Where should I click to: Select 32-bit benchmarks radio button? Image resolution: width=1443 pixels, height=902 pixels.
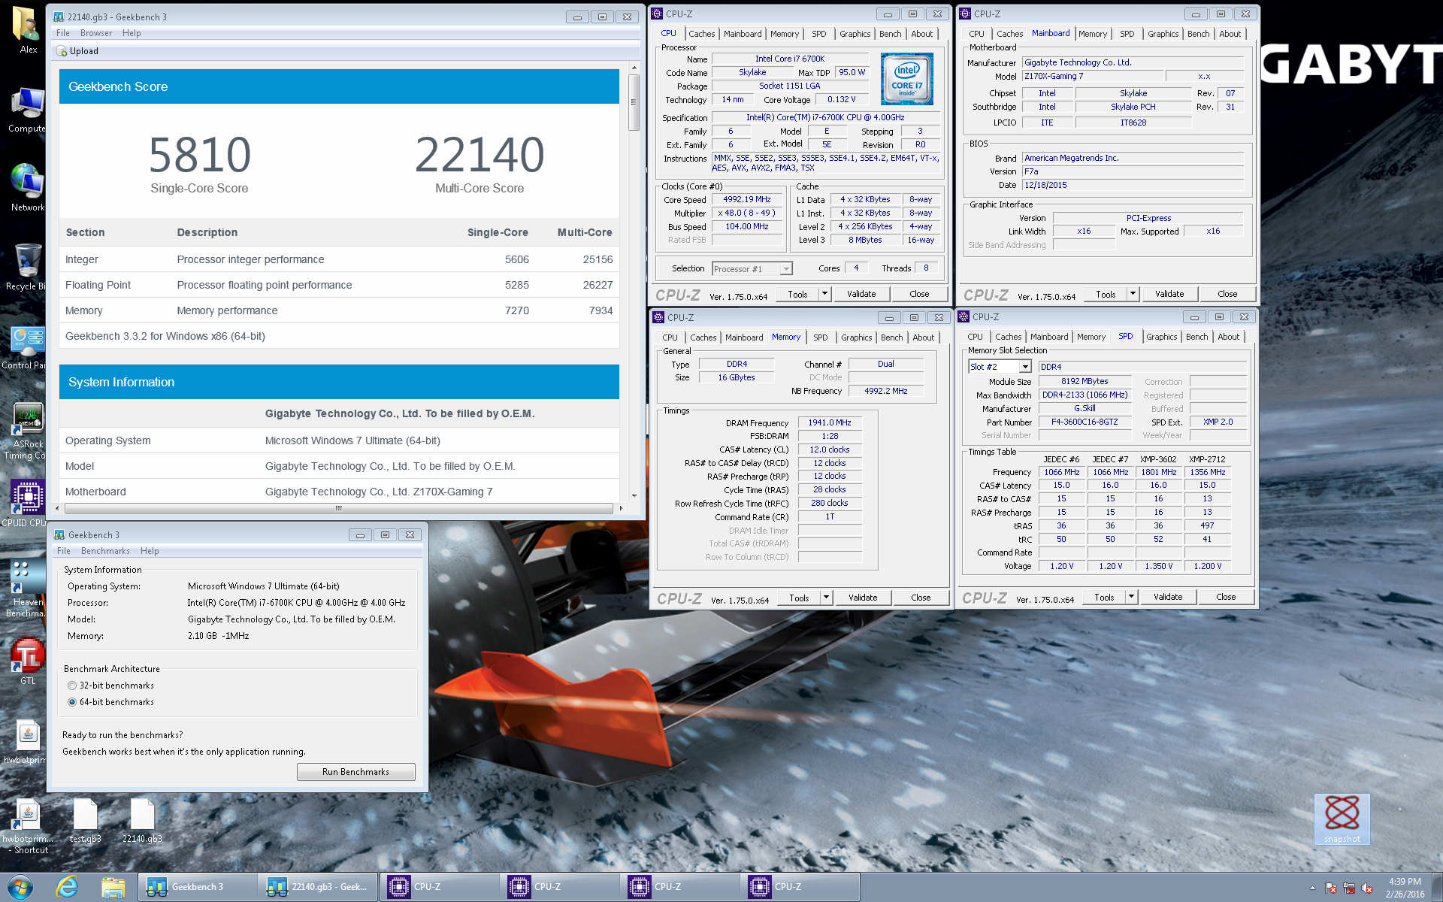tap(72, 686)
